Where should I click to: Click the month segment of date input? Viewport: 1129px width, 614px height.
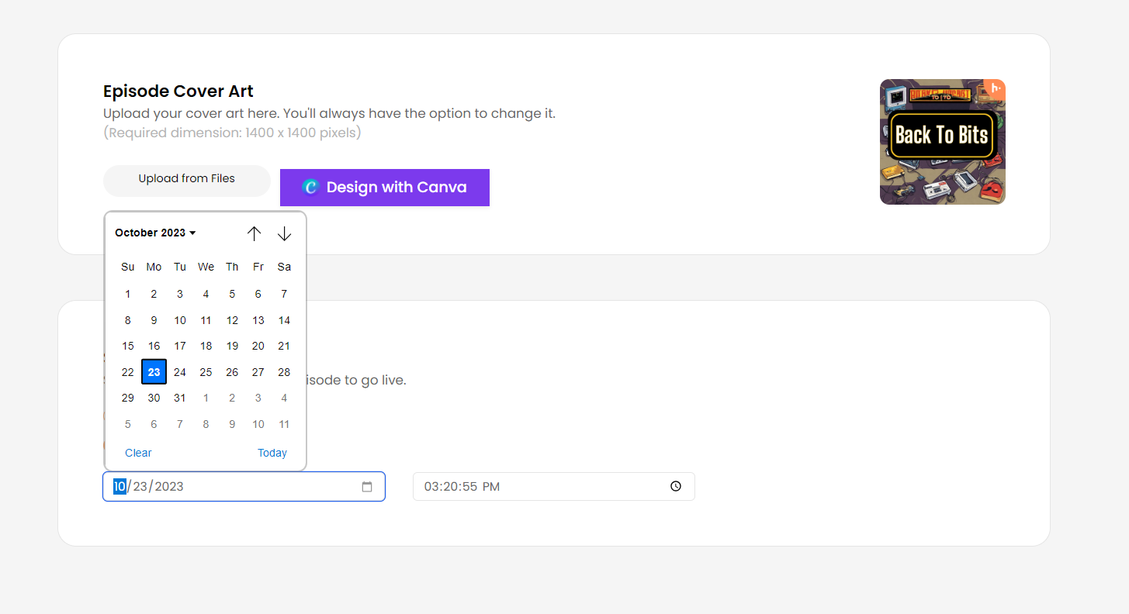click(x=119, y=487)
